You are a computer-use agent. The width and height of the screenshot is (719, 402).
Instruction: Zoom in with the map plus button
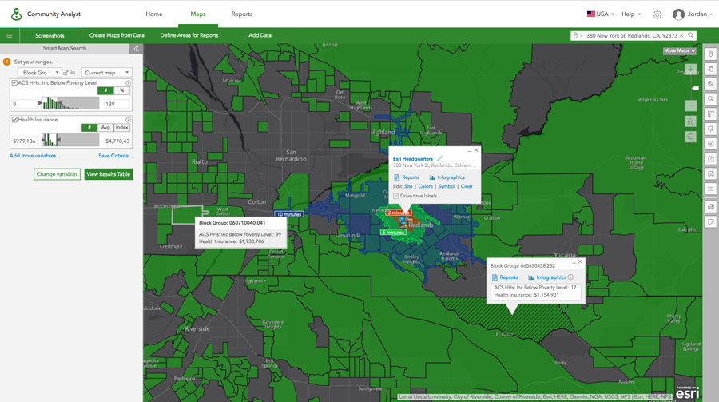(x=690, y=70)
